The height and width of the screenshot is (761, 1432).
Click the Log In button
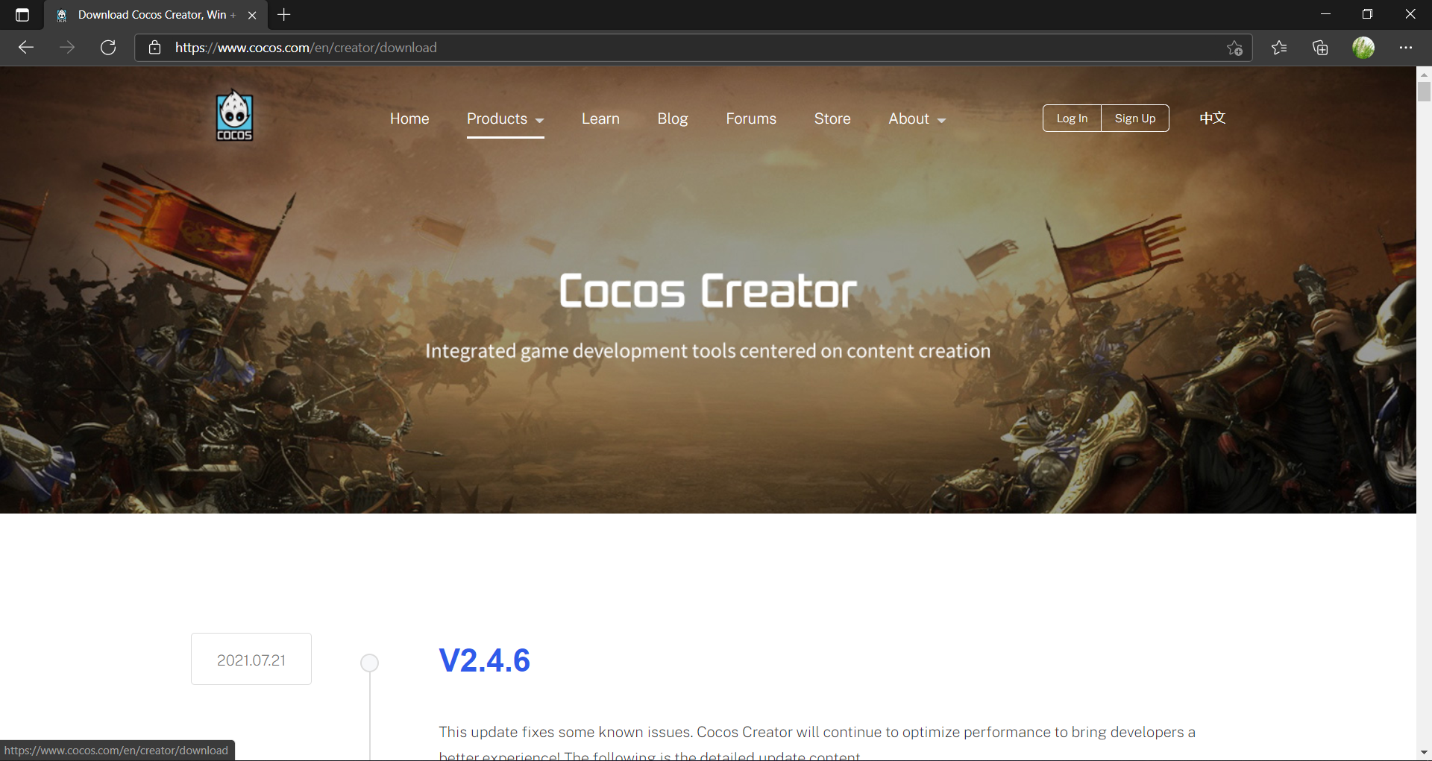pyautogui.click(x=1072, y=118)
